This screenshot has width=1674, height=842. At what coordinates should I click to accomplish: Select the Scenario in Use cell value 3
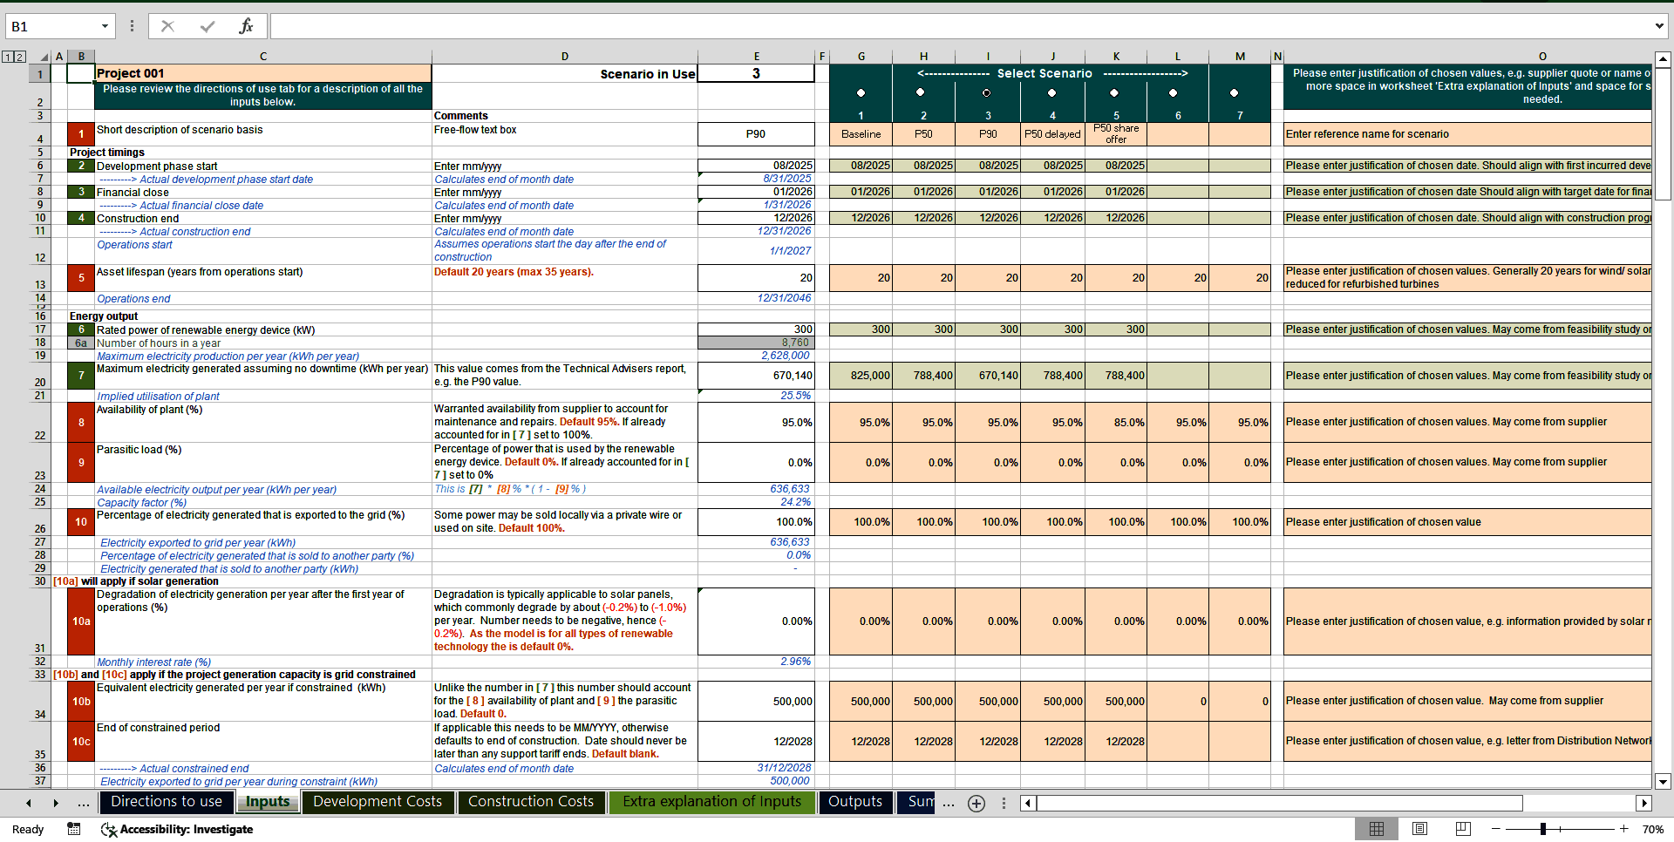click(x=756, y=74)
